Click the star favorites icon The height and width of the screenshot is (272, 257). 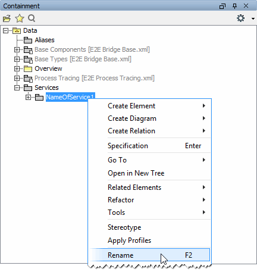(x=20, y=18)
